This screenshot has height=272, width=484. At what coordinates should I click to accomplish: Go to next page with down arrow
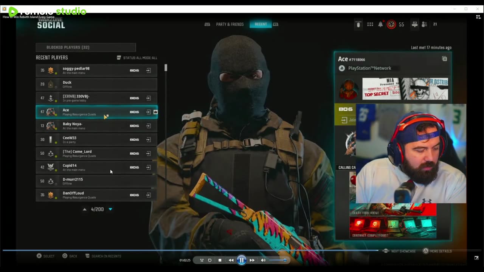pyautogui.click(x=110, y=209)
